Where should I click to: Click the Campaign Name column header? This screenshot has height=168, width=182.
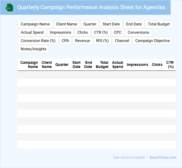pos(29,65)
